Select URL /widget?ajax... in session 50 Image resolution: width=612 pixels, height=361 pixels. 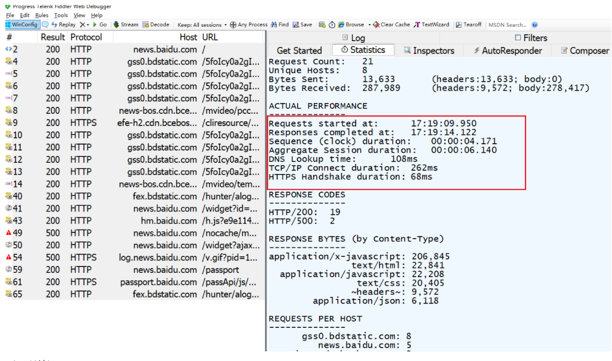(231, 245)
